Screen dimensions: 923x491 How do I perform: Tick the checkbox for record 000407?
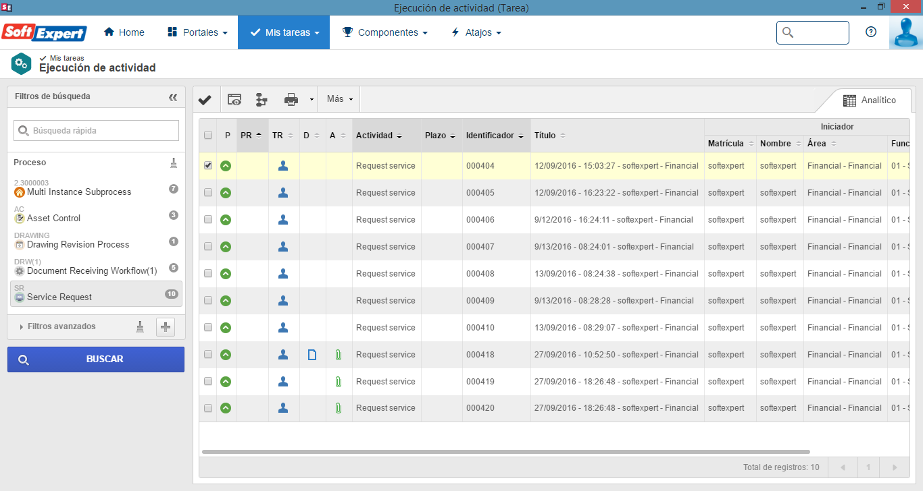[208, 246]
